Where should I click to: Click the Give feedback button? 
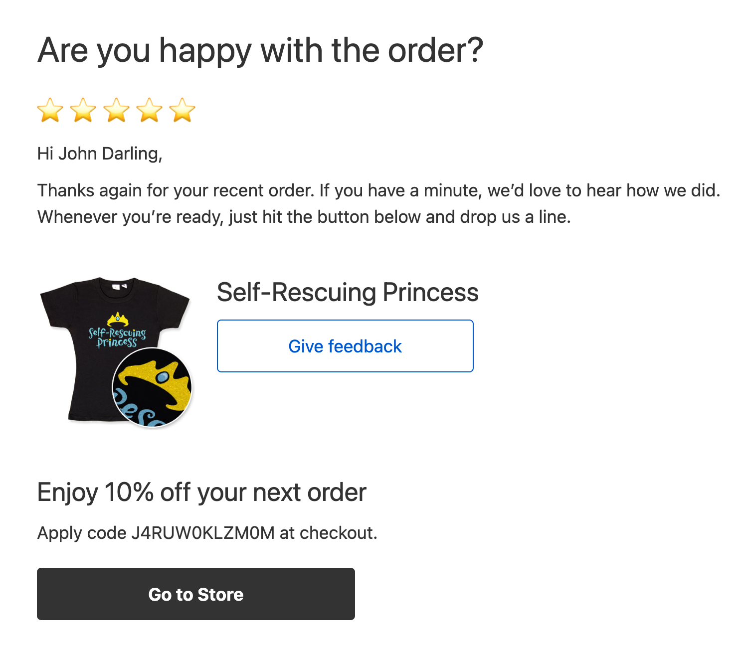[345, 346]
